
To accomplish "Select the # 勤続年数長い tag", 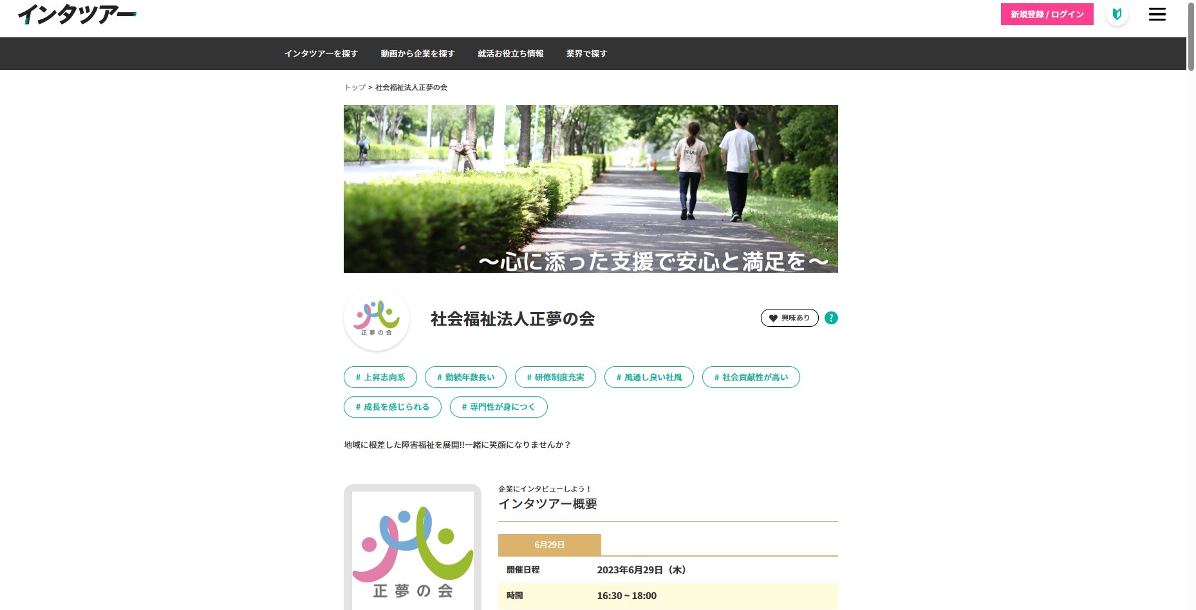I will tap(465, 377).
